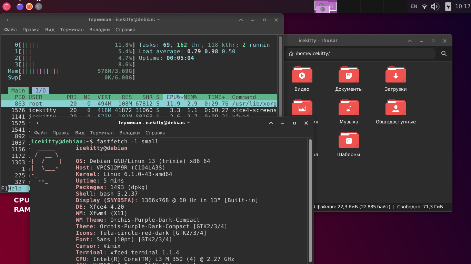Open Справка menu in the front terminal
The image size is (471, 264).
pyautogui.click(x=155, y=133)
